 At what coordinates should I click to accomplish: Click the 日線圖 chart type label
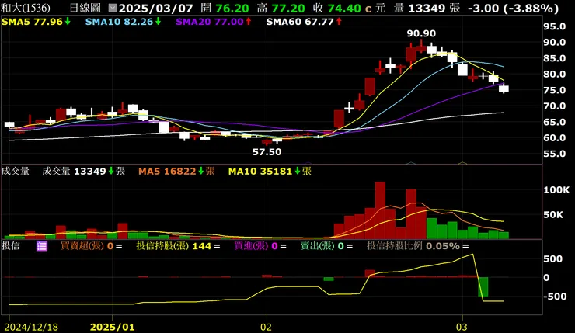(x=85, y=8)
